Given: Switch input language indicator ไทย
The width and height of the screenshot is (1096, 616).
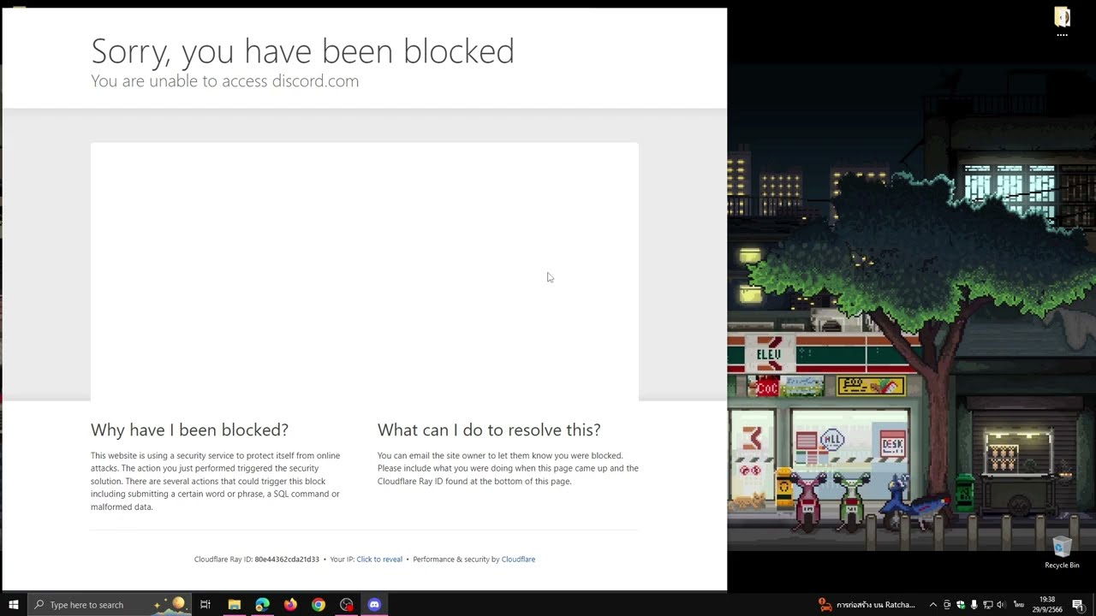Looking at the screenshot, I should coord(1019,605).
